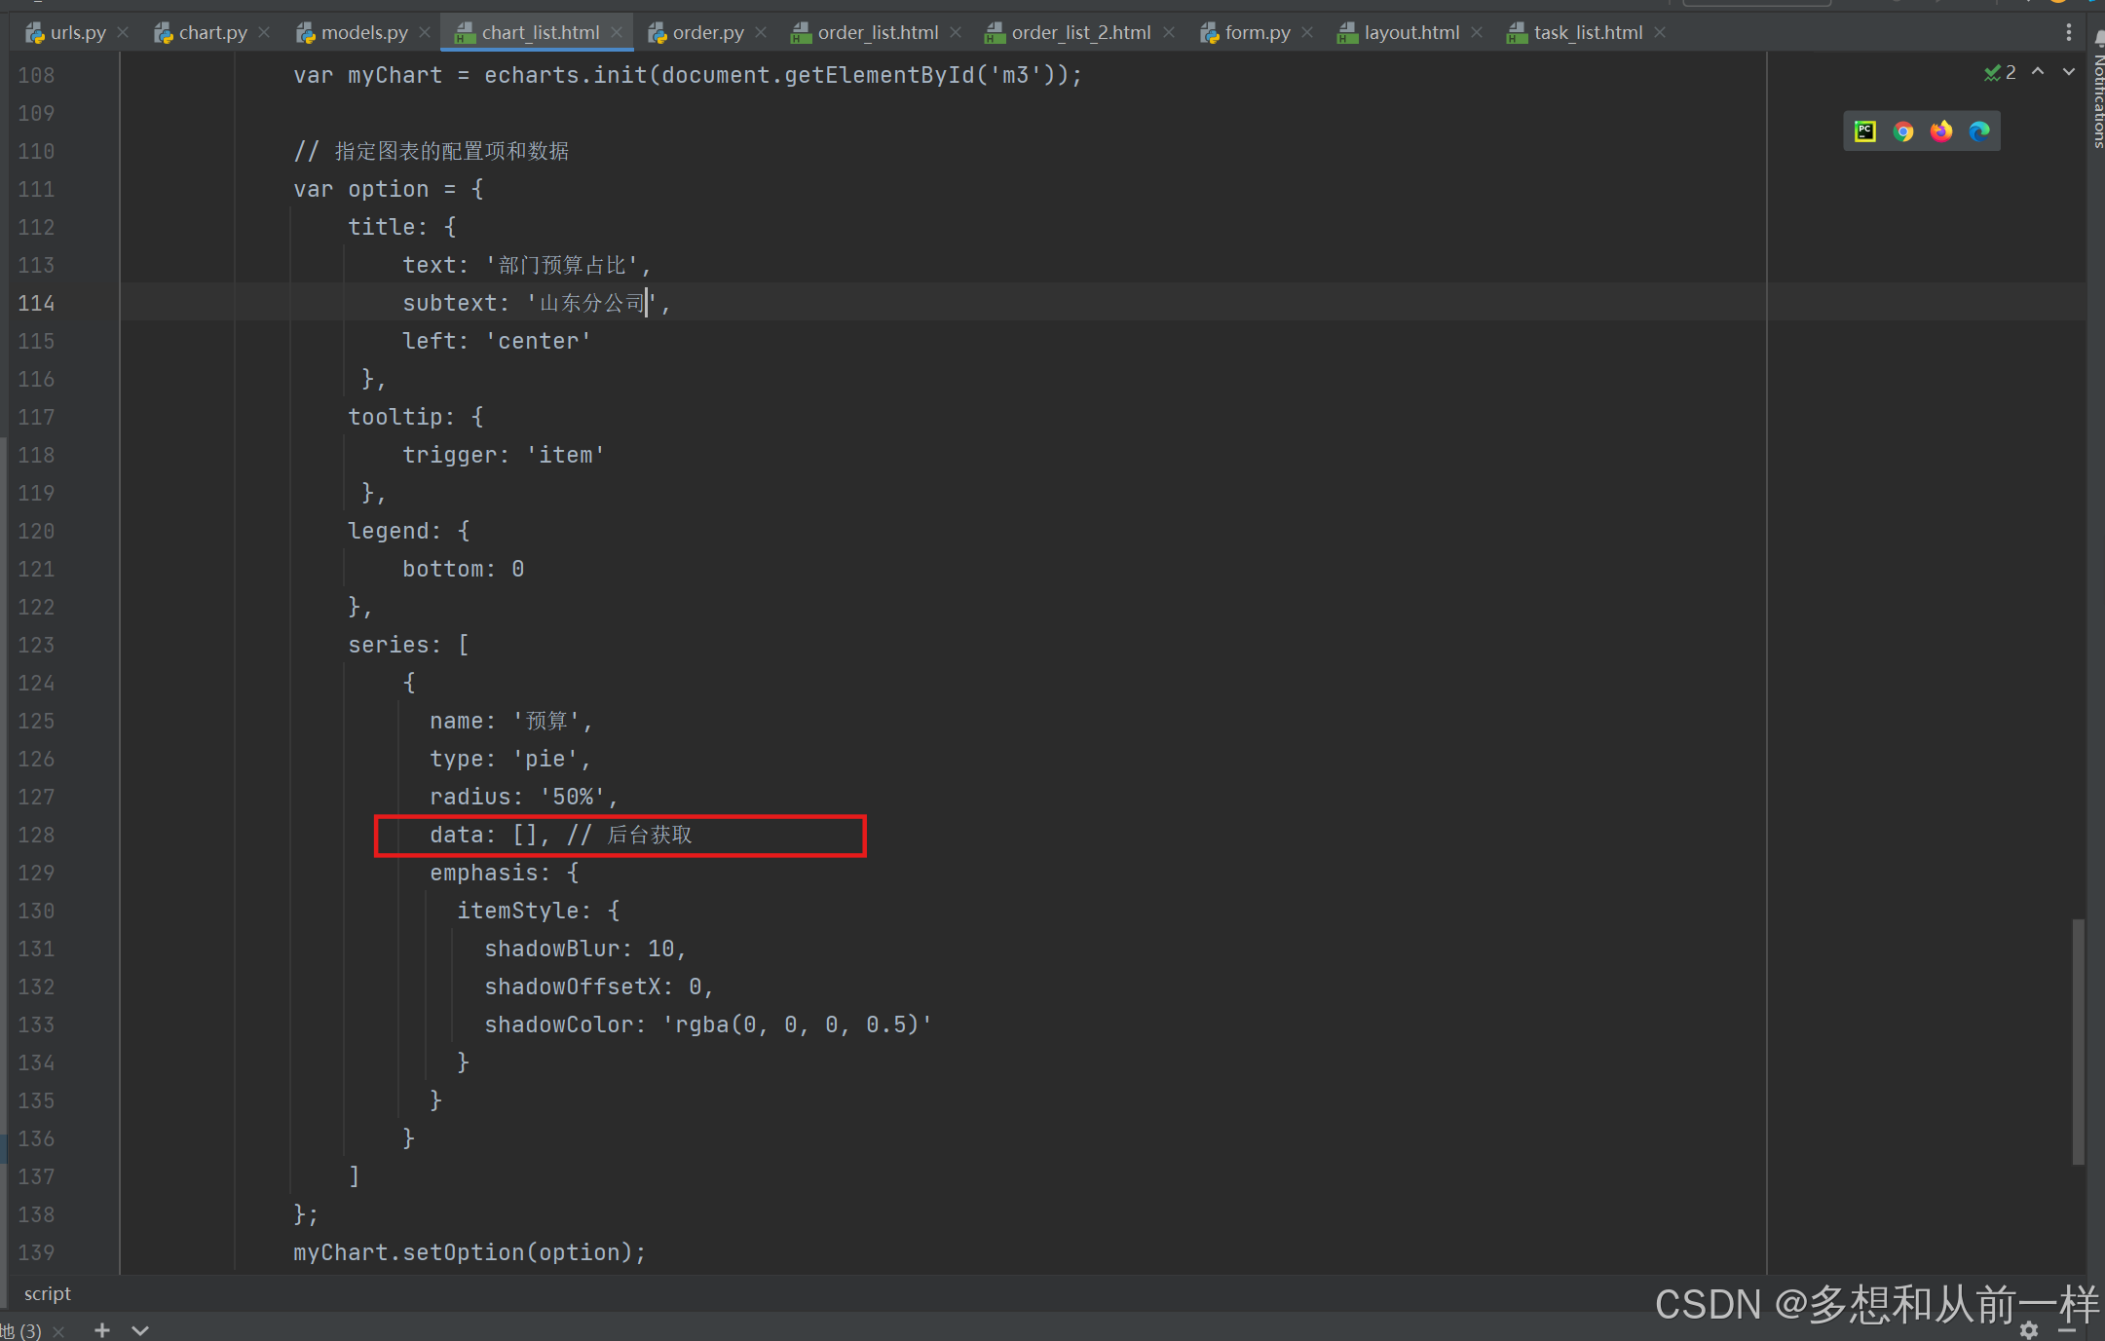Click the editor vertical scrollbar thumb

(2078, 1040)
